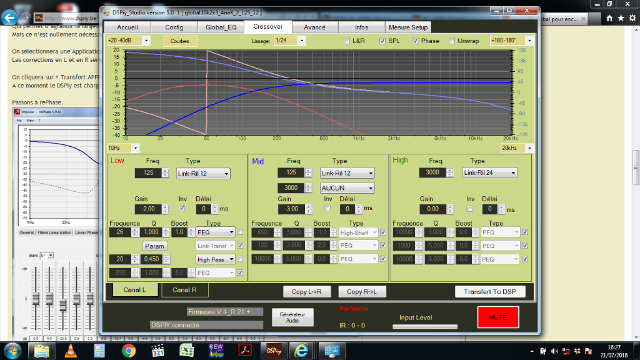
Task: Click the Low crossover Freq field showing 125
Action: pos(148,173)
